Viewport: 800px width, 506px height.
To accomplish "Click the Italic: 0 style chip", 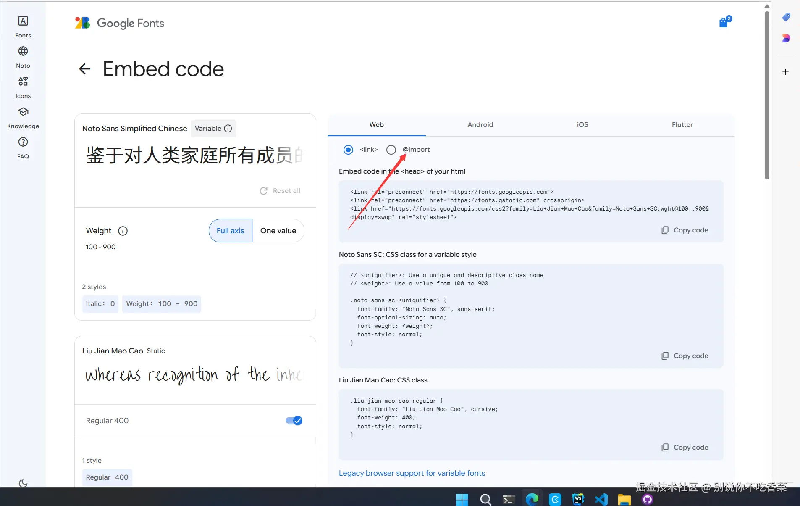I will coord(100,304).
